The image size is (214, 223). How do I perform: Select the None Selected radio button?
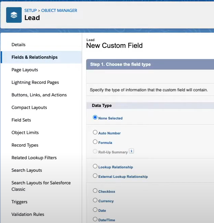tap(95, 117)
